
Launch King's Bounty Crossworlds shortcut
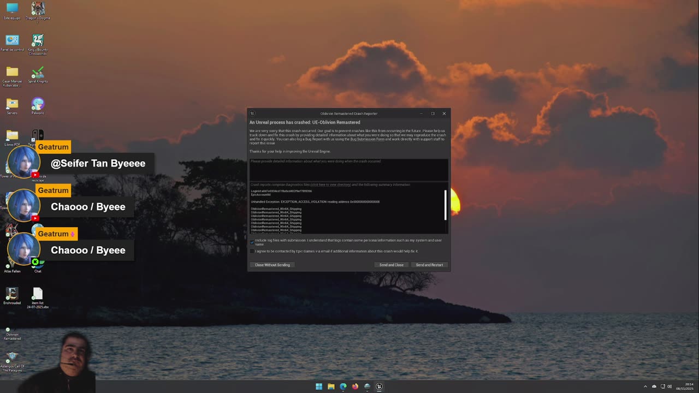38,44
